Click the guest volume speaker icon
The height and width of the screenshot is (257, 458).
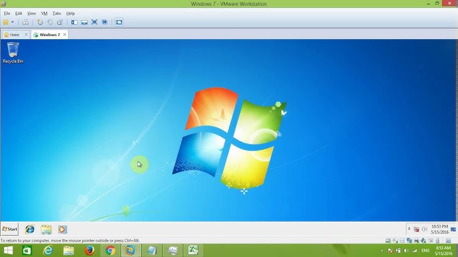425,230
